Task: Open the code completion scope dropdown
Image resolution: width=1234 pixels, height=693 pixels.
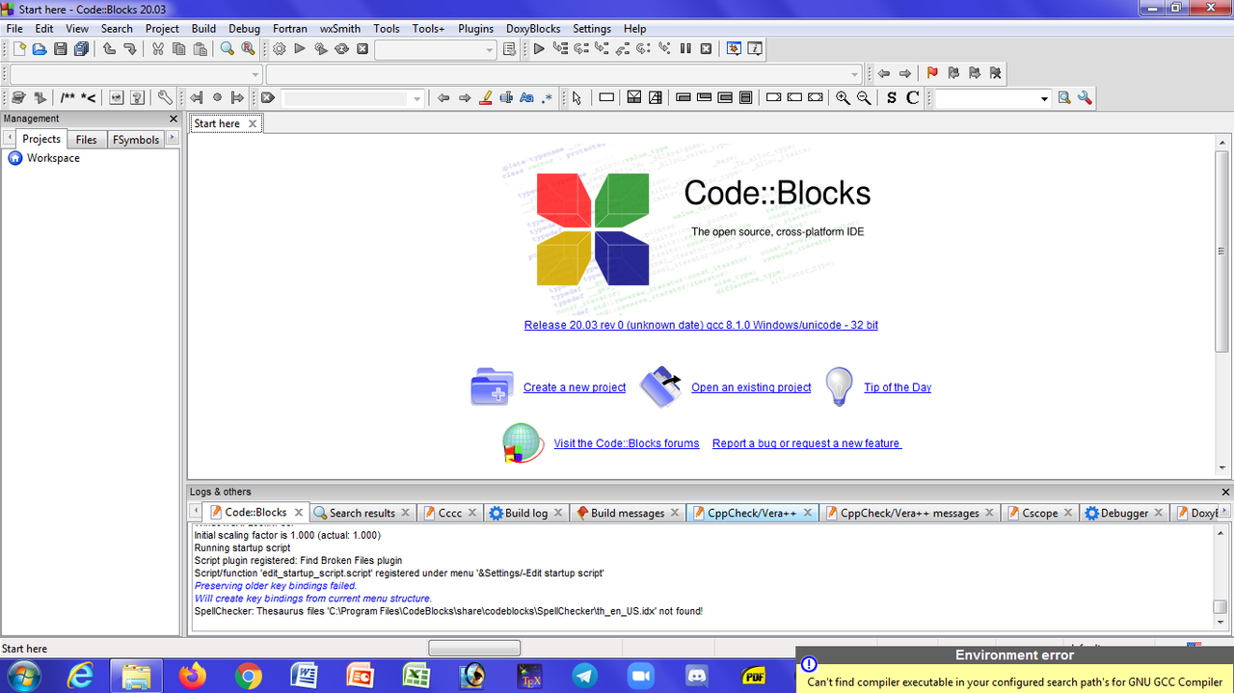Action: (255, 74)
